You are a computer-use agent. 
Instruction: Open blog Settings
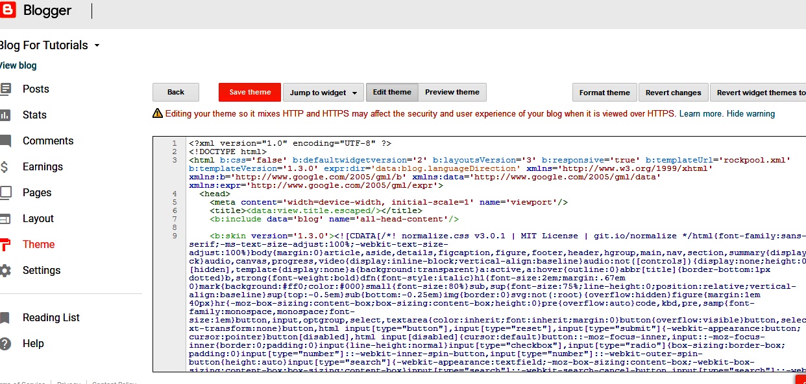click(x=42, y=271)
